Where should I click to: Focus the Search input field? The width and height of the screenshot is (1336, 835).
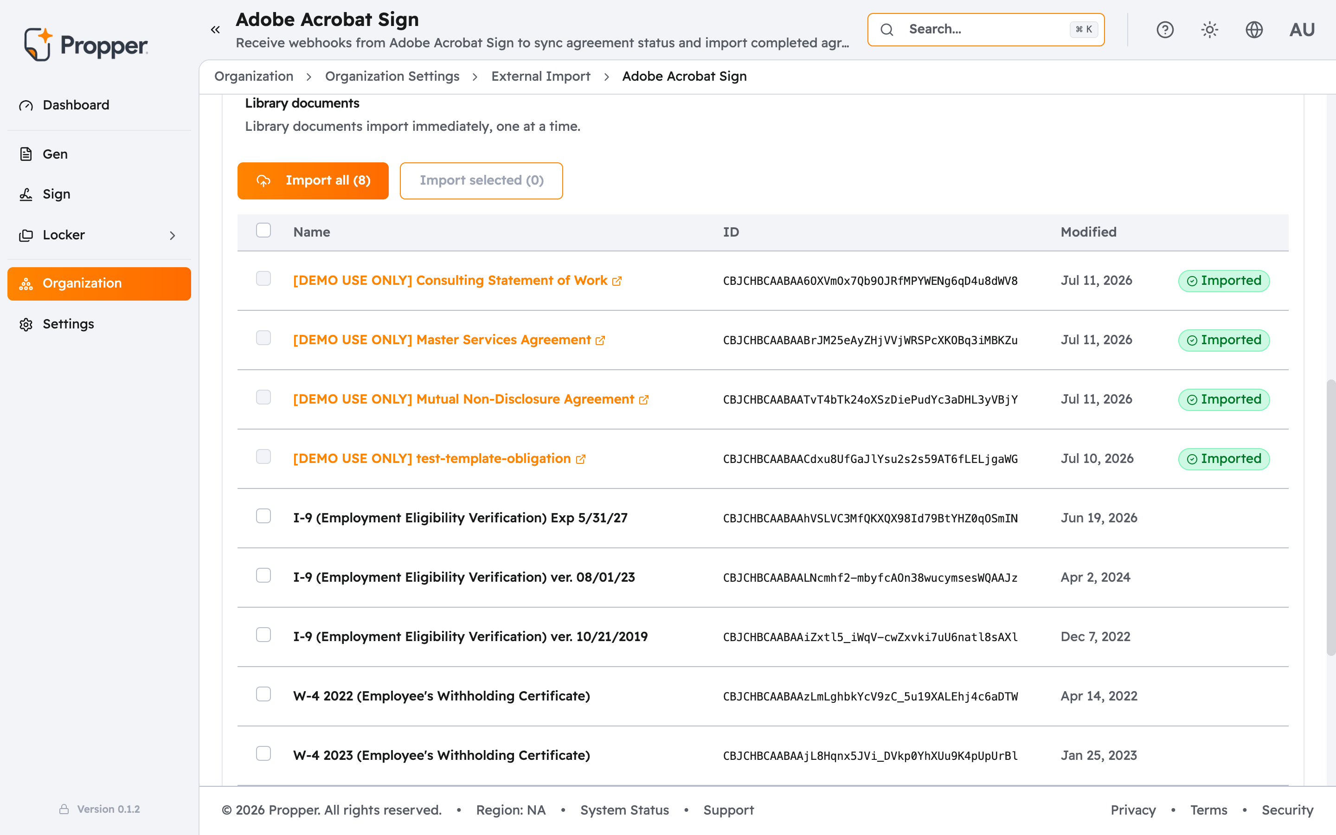pyautogui.click(x=985, y=30)
